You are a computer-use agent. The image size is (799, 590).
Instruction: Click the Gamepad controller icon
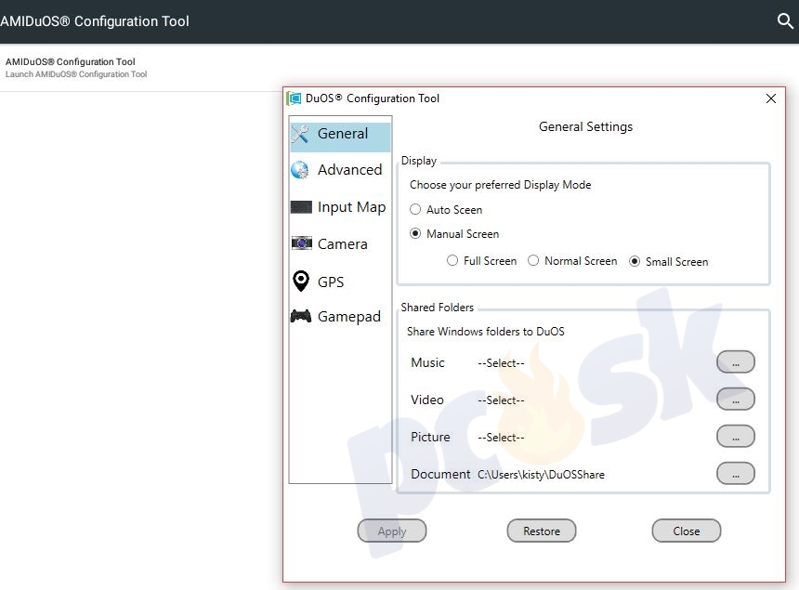tap(301, 317)
